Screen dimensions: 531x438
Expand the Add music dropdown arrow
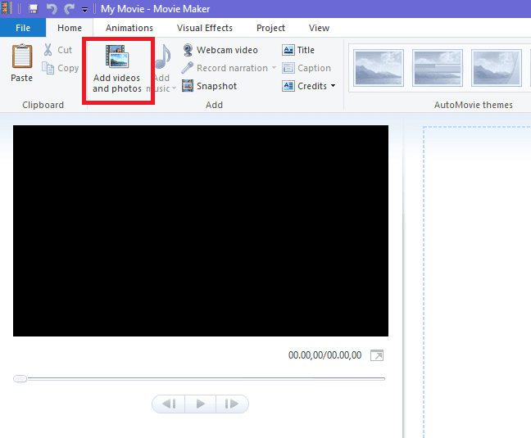(x=174, y=88)
